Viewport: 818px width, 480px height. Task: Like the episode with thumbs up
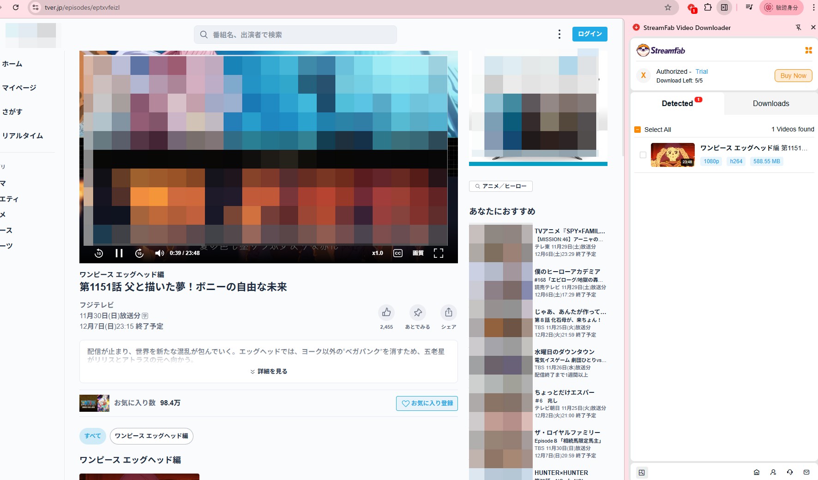pyautogui.click(x=386, y=313)
